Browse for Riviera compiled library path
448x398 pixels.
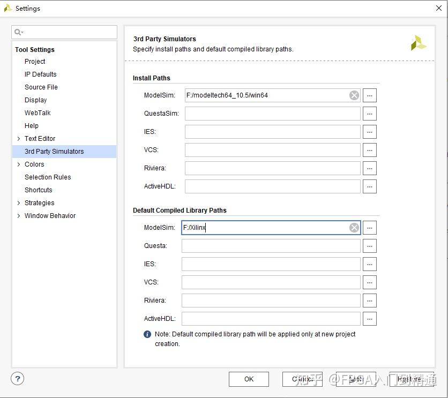[x=369, y=301]
